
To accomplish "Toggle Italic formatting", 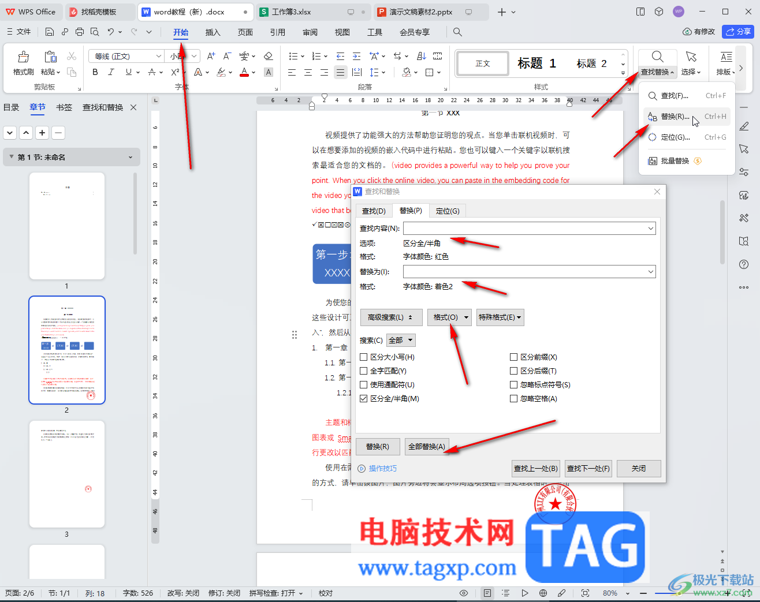I will tap(111, 72).
